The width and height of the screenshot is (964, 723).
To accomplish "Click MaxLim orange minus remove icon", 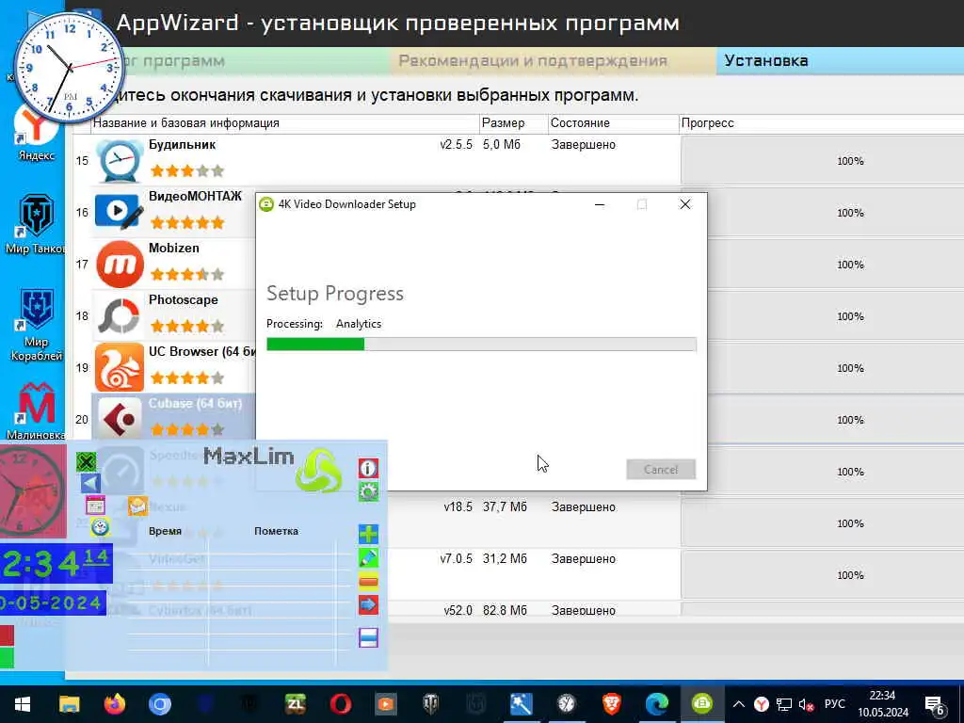I will click(368, 581).
